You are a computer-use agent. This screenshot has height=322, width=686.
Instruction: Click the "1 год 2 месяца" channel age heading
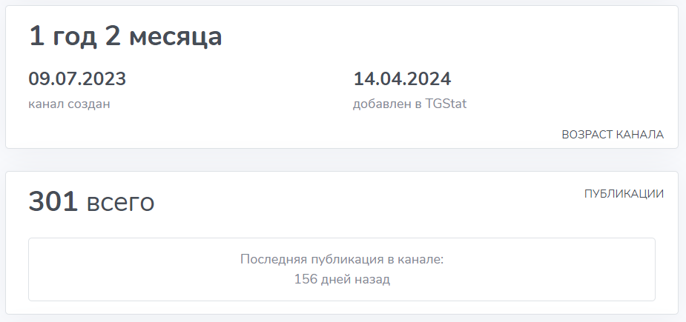tap(125, 36)
